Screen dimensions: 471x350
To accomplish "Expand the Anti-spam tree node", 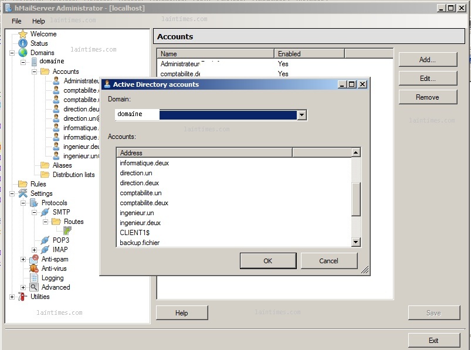I will click(x=23, y=259).
